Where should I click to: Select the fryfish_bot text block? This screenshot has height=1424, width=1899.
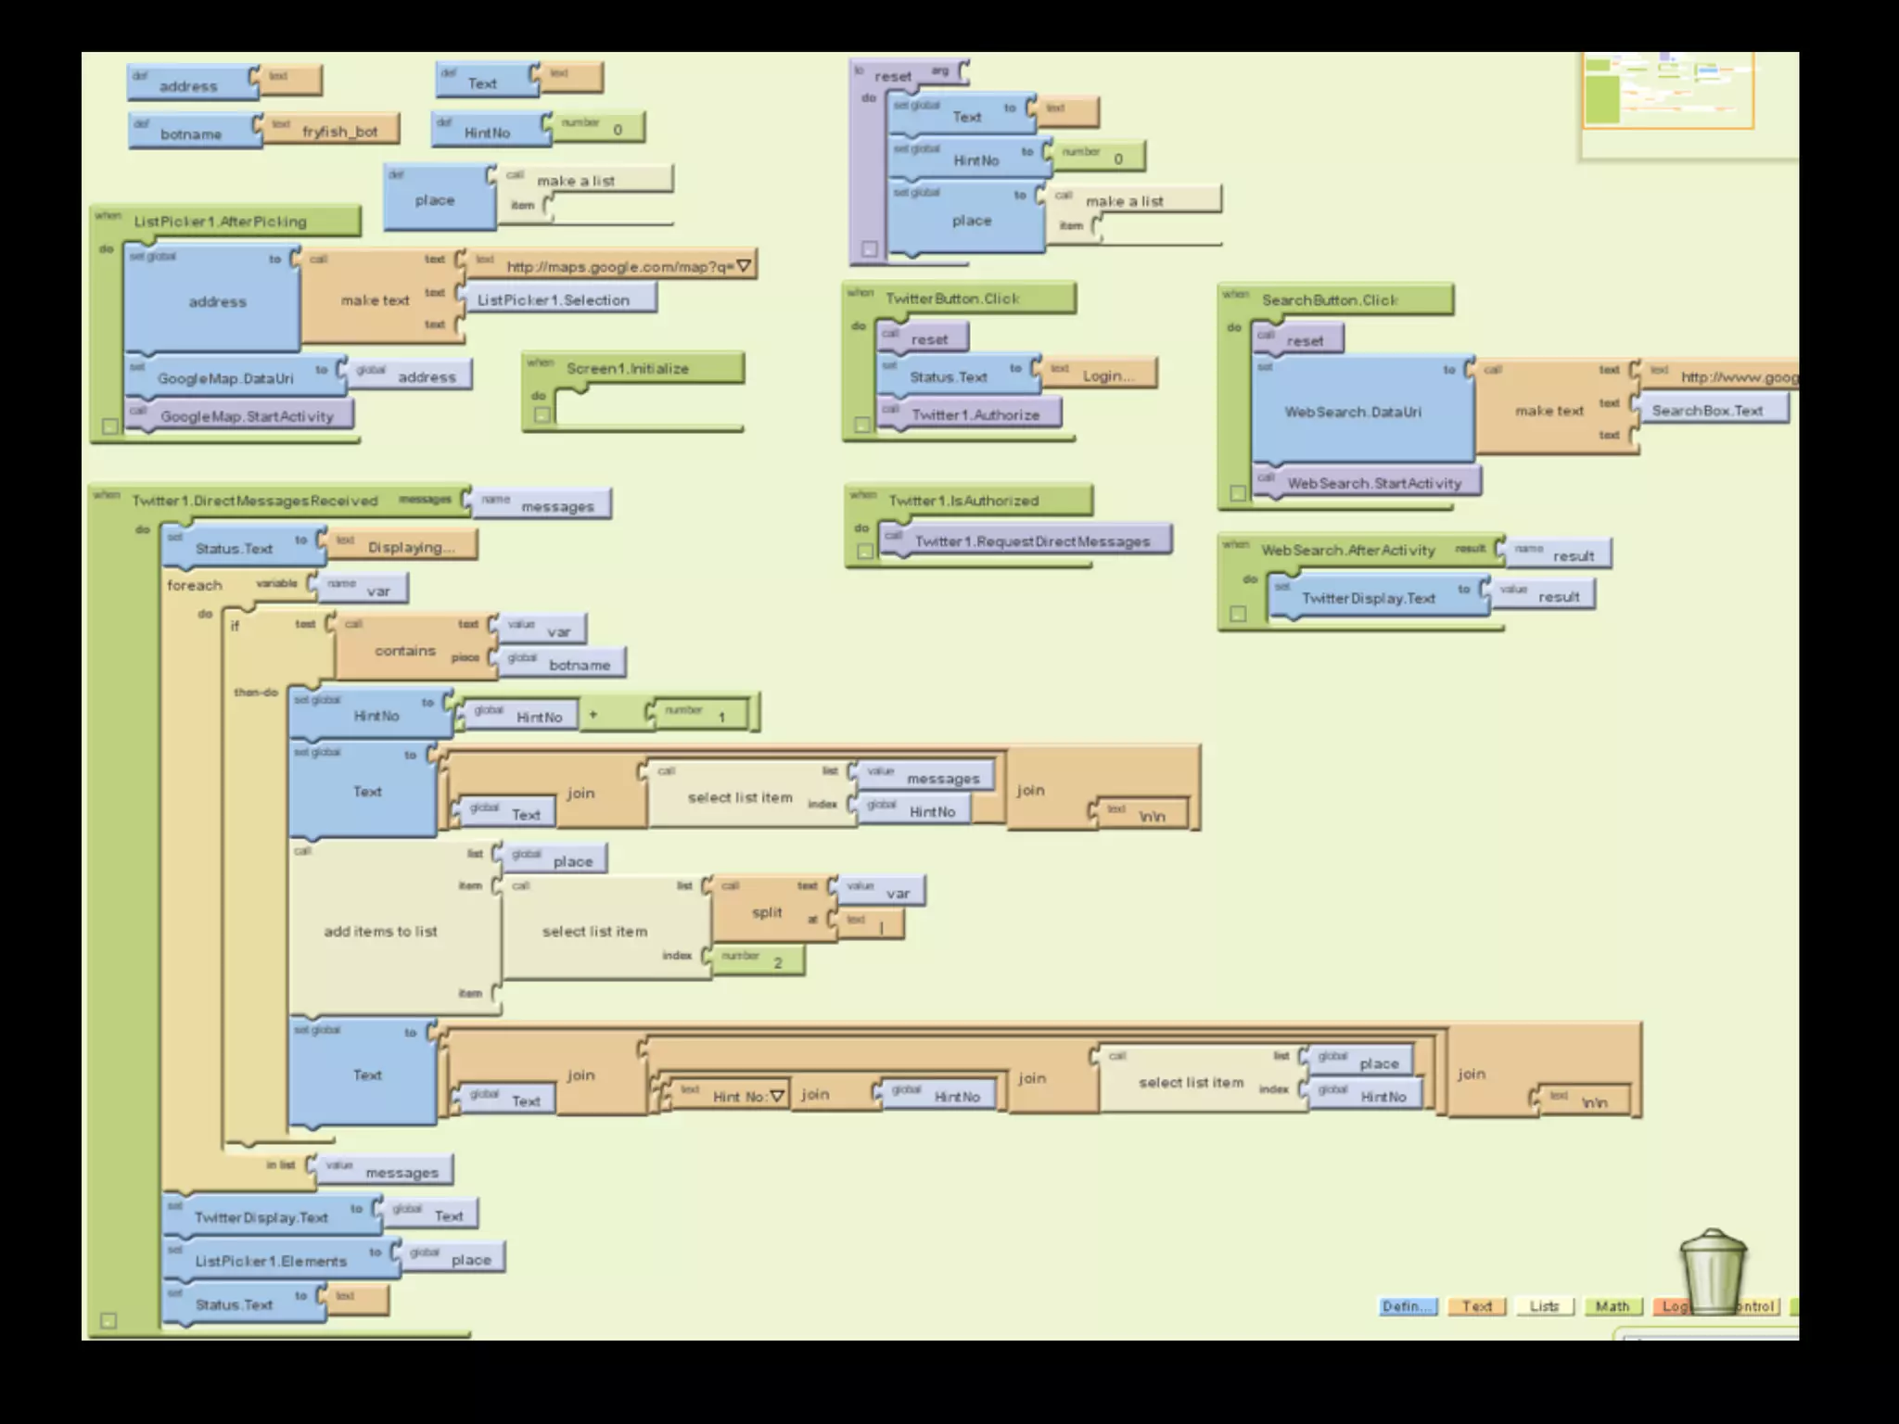pos(338,132)
